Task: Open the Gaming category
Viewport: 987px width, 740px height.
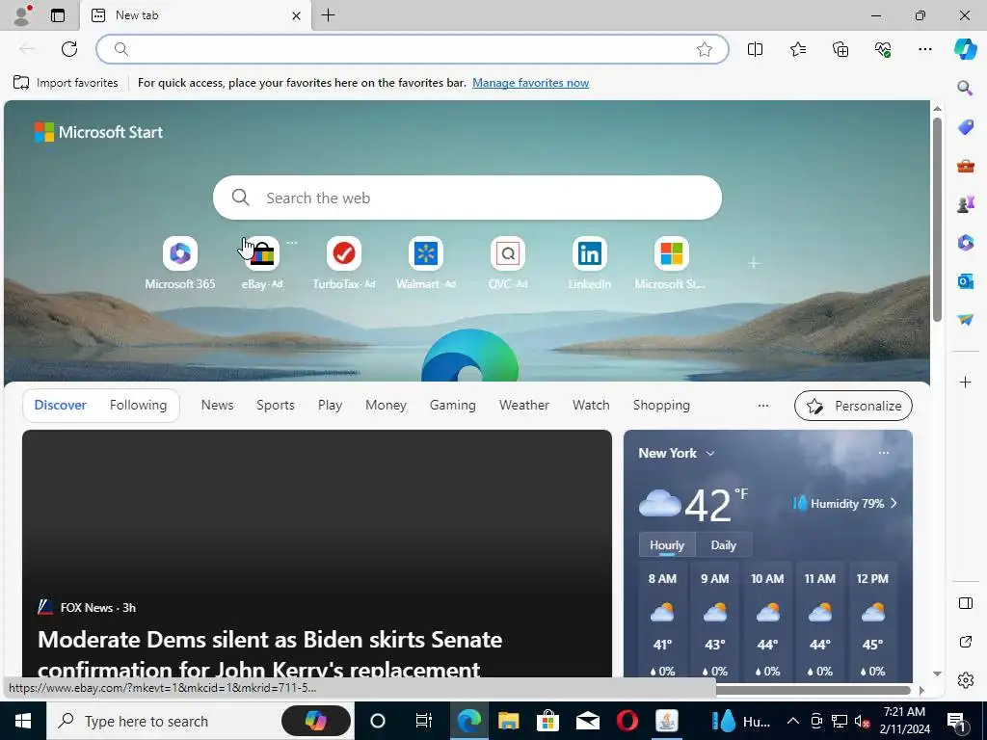Action: [x=453, y=406]
